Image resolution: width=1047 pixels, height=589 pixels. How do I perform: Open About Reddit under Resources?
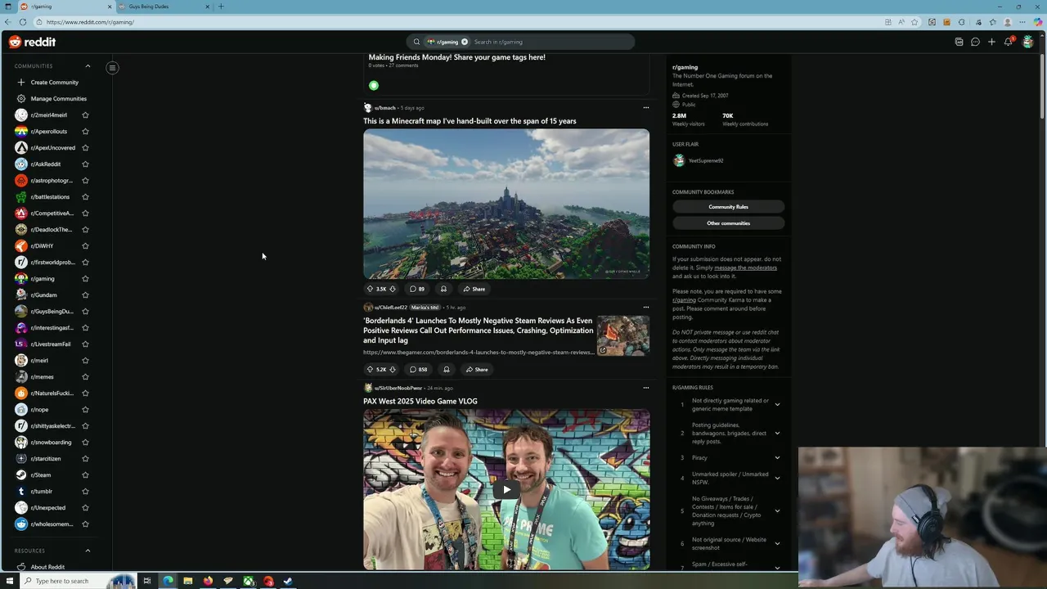click(47, 567)
